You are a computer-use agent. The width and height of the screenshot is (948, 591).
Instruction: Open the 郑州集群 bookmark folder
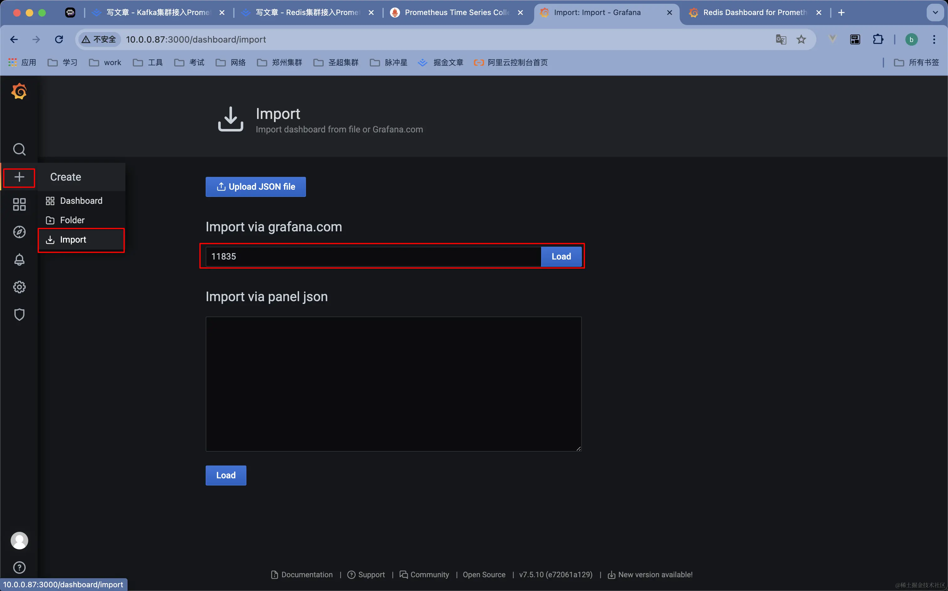(279, 63)
